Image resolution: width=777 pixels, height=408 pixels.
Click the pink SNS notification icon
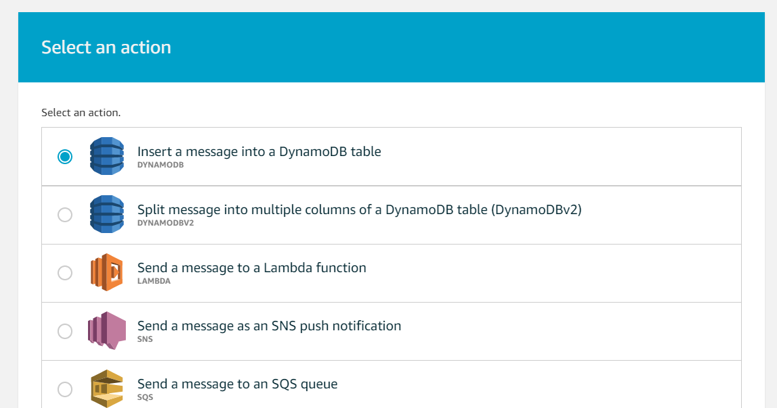tap(107, 330)
